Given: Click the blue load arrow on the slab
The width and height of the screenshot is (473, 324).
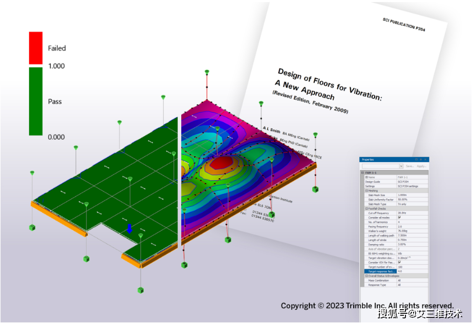Looking at the screenshot, I should (x=130, y=229).
